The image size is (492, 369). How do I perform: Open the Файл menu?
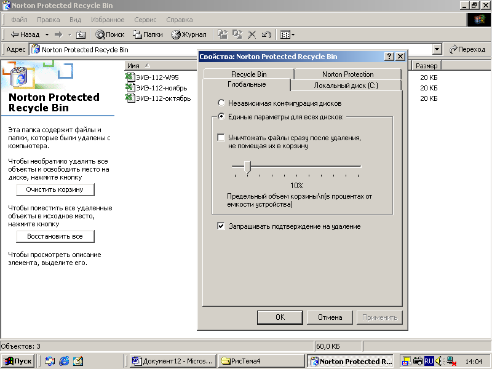click(x=19, y=20)
